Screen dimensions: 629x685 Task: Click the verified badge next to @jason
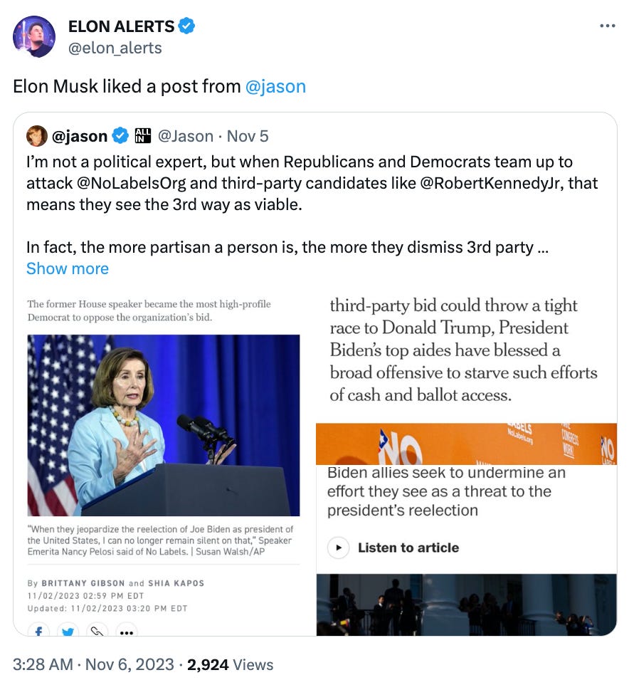pyautogui.click(x=120, y=136)
